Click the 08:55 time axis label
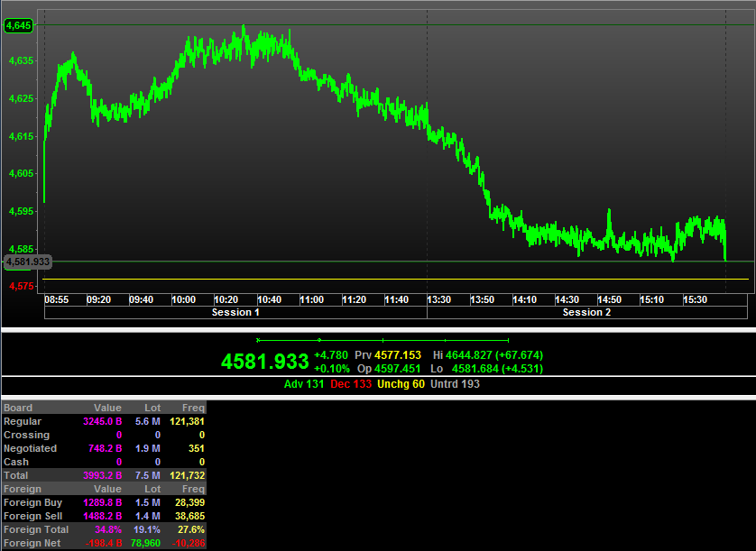Screen dimensions: 756x551 (x=57, y=299)
